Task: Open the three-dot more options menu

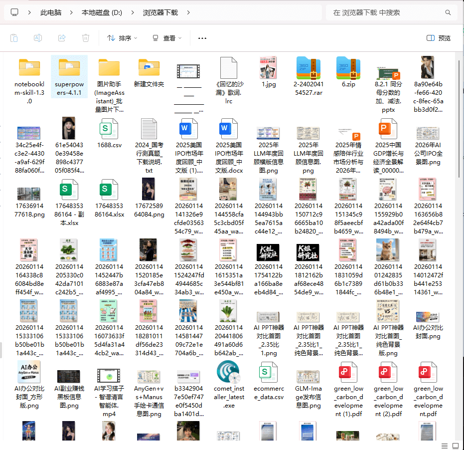Action: click(x=202, y=38)
